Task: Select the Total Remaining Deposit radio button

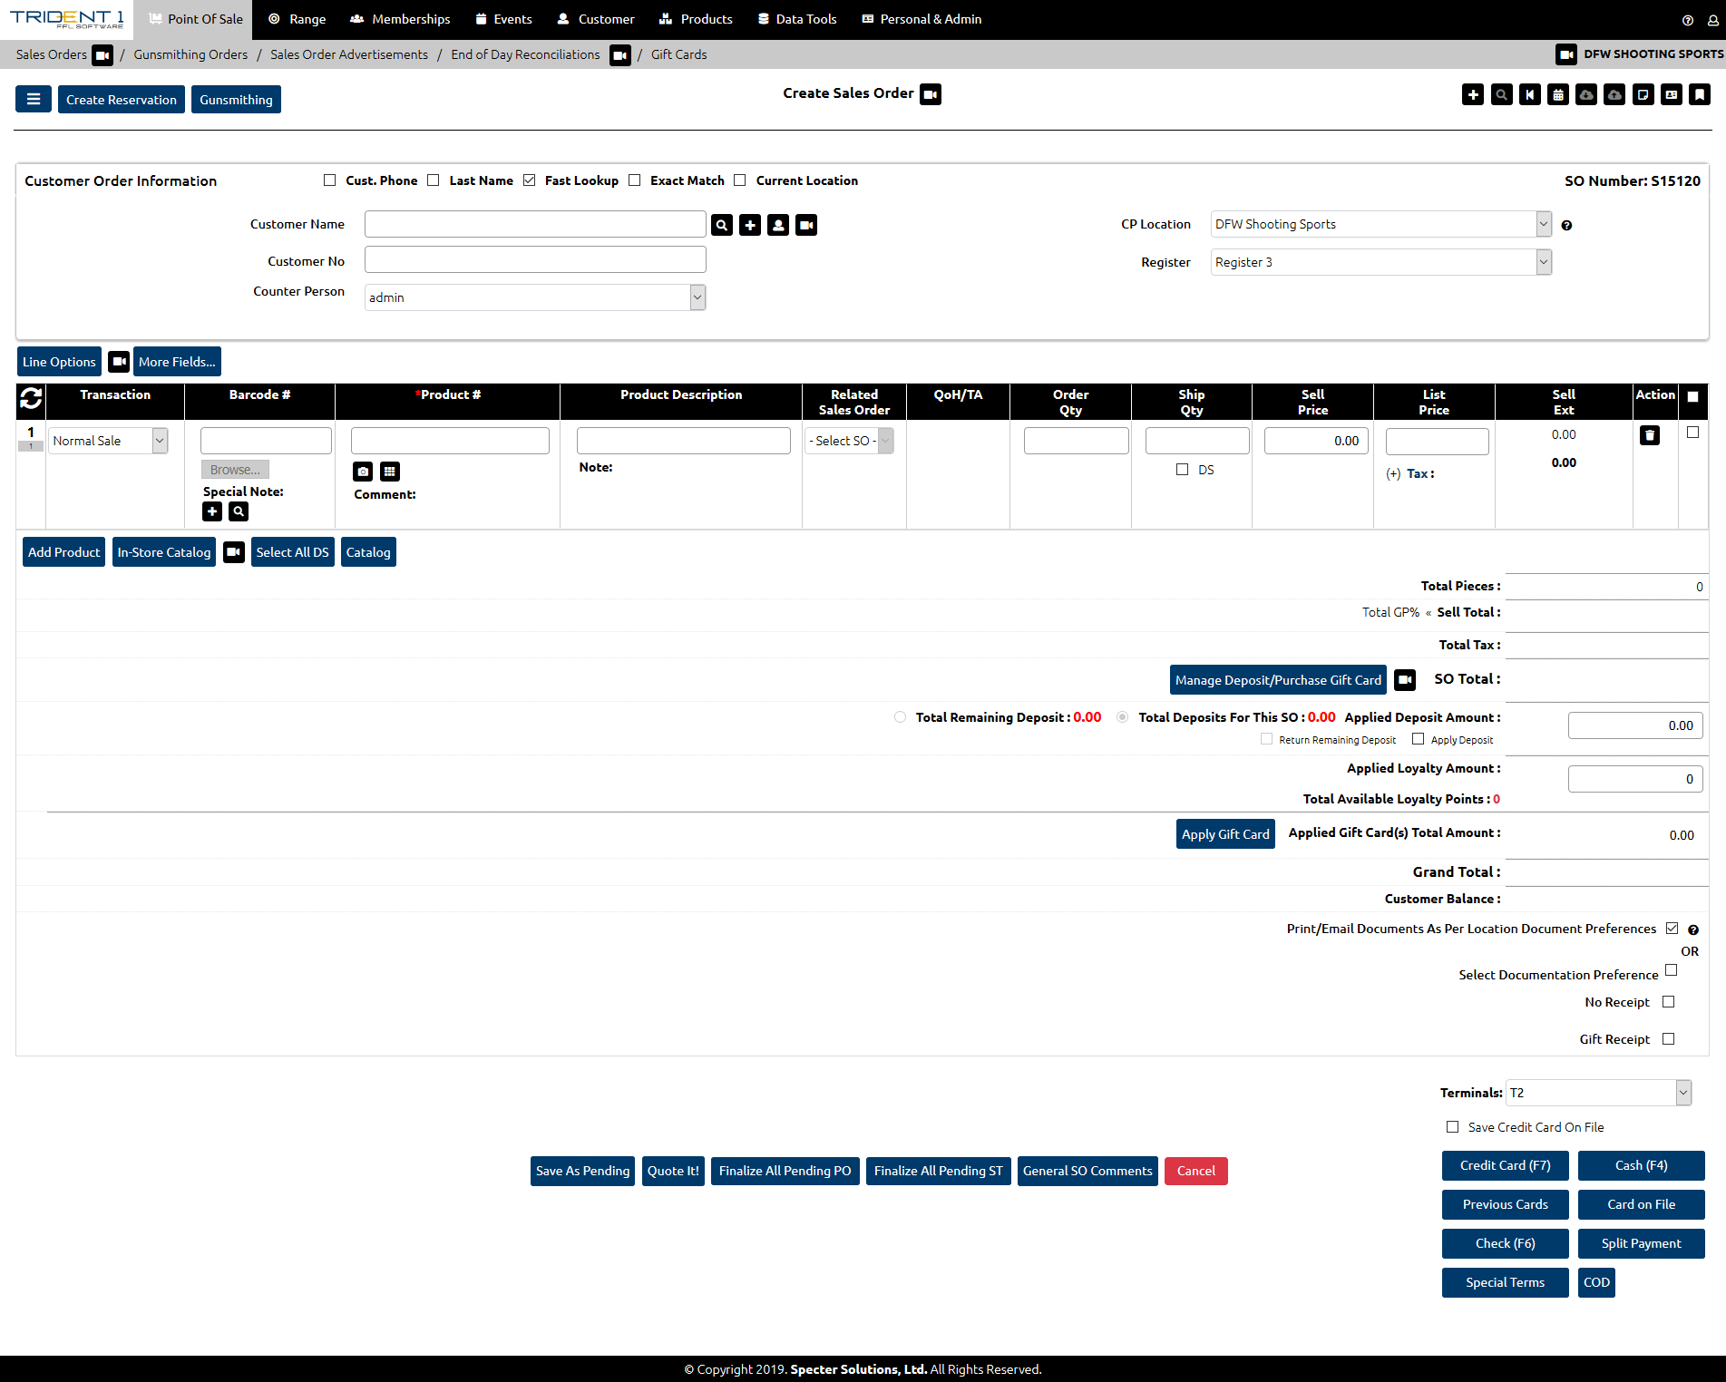Action: click(x=900, y=717)
